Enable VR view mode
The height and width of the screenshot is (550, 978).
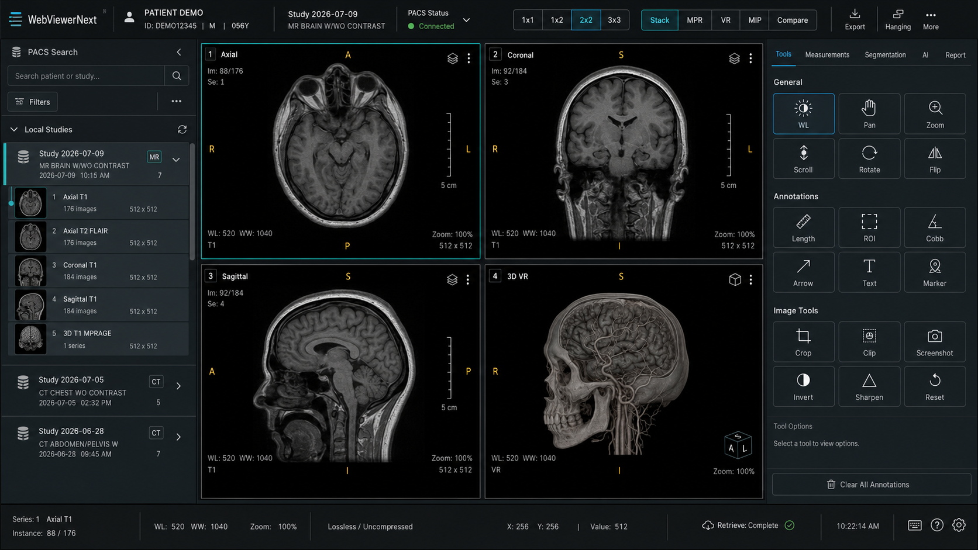pos(725,20)
